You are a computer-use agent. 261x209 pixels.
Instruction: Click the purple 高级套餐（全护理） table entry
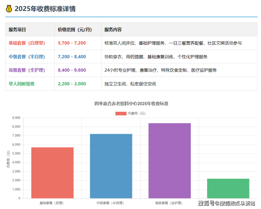pos(27,70)
